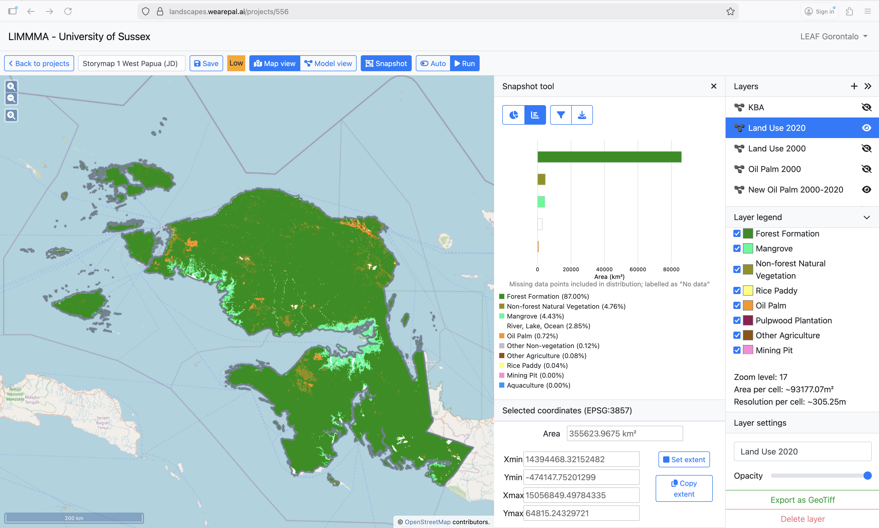Open the LEAF Gorontalo dropdown
Screen dimensions: 879x528
click(833, 36)
